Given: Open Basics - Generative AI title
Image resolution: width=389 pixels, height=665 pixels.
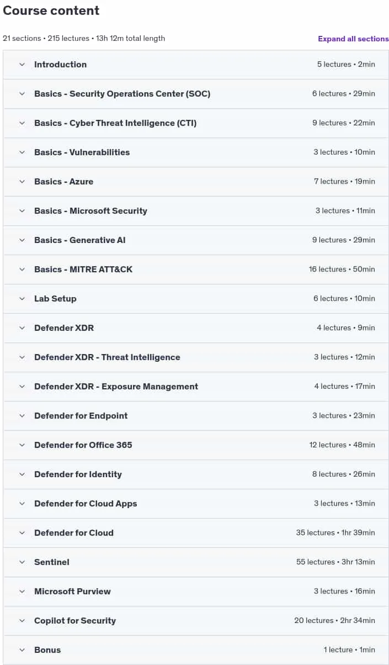Looking at the screenshot, I should (x=80, y=240).
